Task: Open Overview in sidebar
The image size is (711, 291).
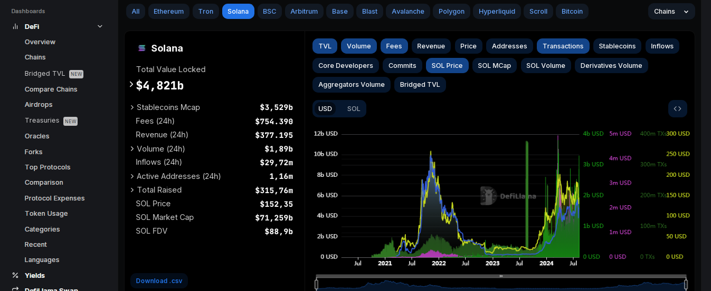Action: click(40, 42)
